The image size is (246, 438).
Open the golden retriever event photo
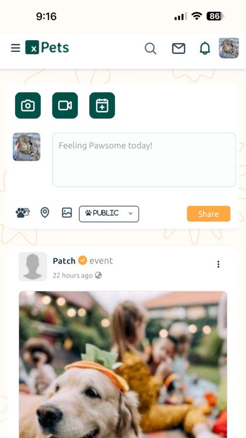click(x=123, y=364)
